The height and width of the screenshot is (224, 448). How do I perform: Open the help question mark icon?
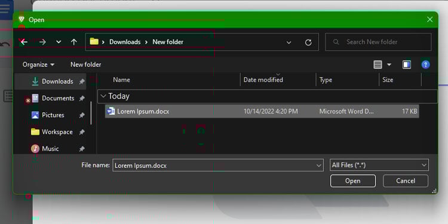coord(425,65)
